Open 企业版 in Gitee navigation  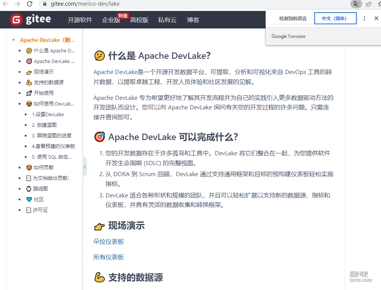click(x=111, y=20)
